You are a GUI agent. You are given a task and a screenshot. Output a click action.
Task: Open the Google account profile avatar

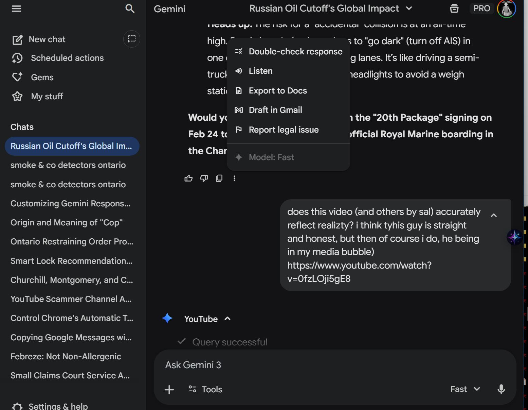pos(506,8)
